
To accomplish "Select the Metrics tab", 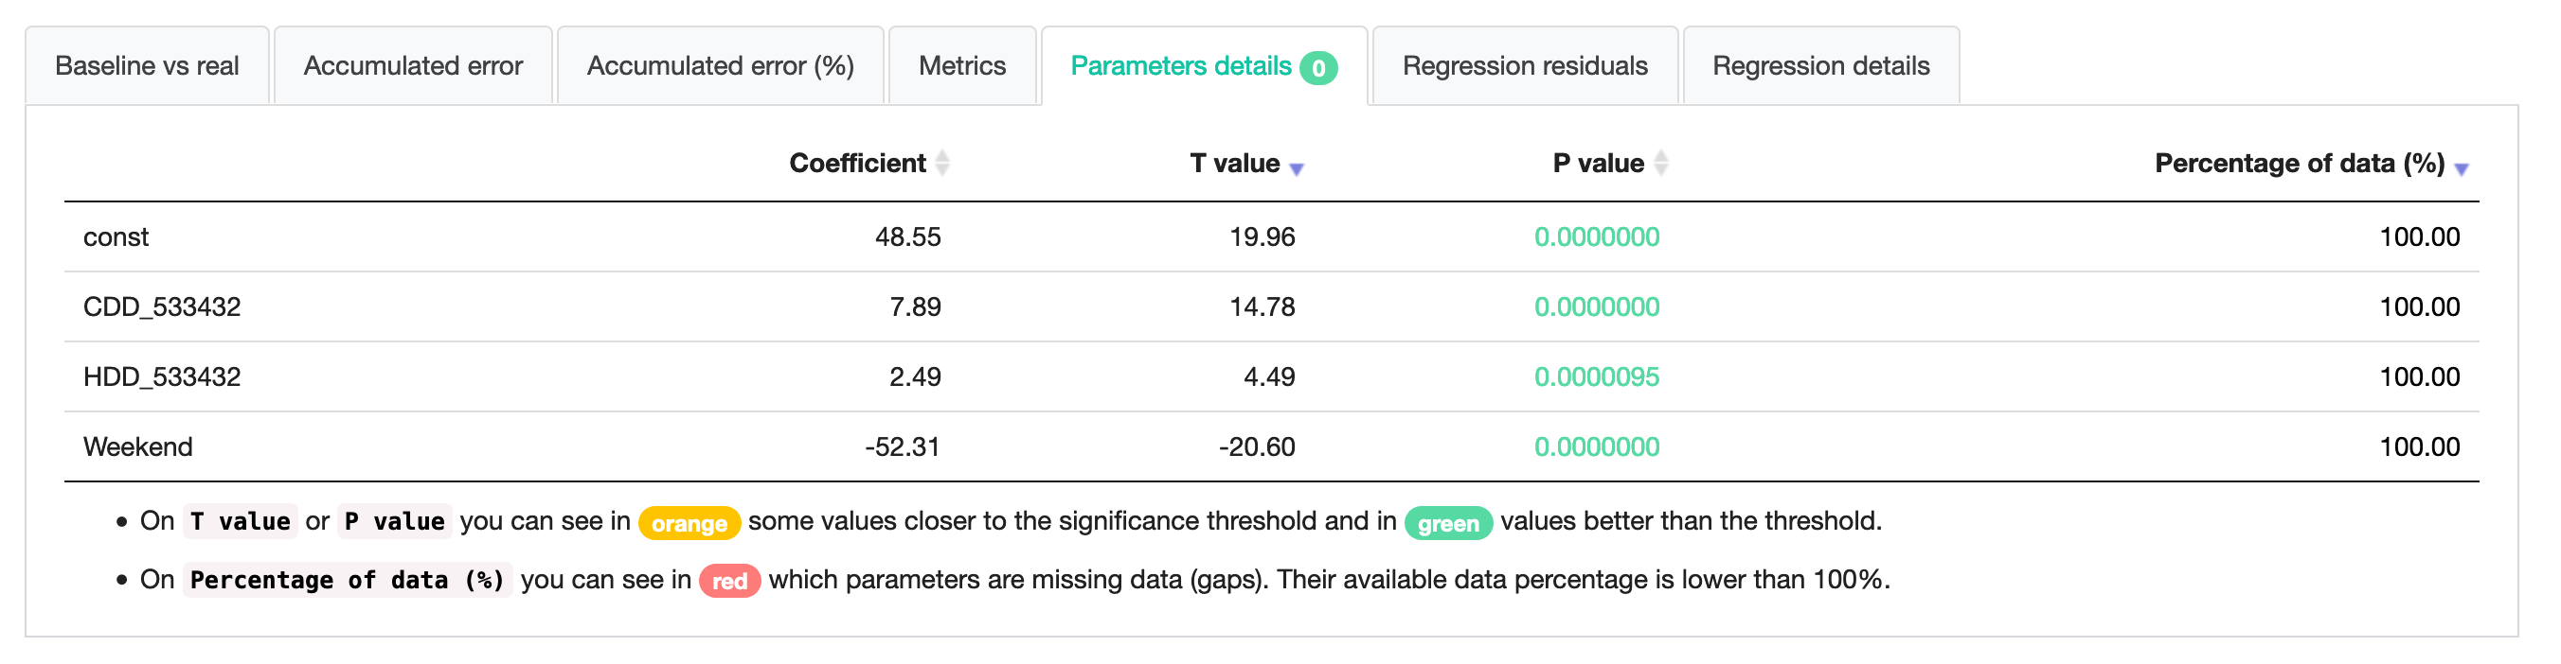I will [962, 65].
